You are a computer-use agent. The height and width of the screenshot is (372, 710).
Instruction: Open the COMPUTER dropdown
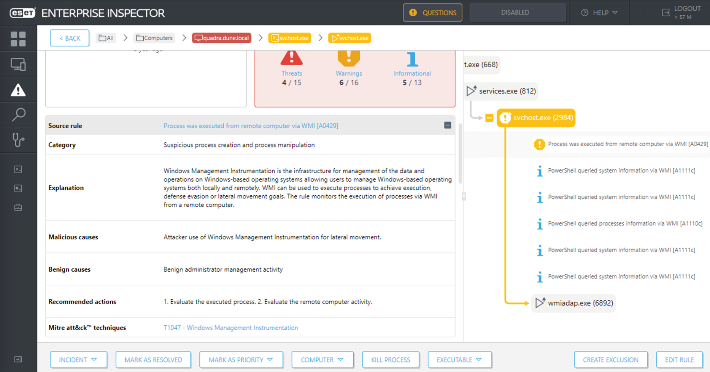click(x=322, y=360)
